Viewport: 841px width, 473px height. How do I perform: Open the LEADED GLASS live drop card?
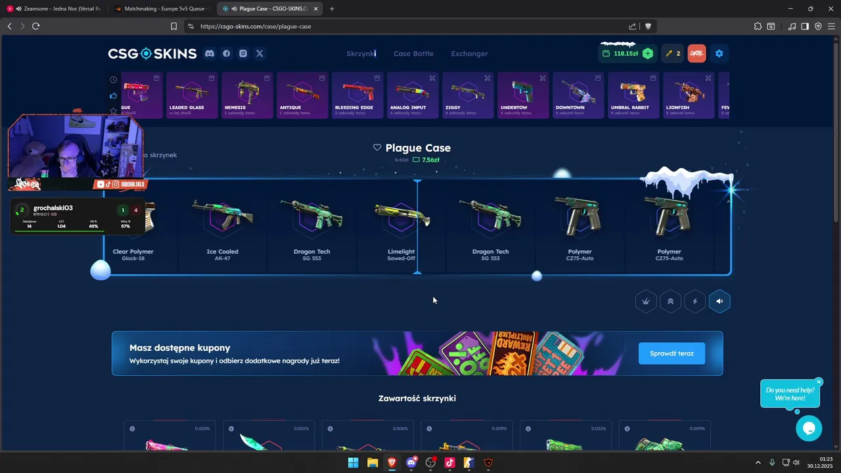click(x=192, y=95)
